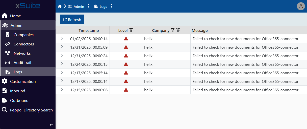Open the Customization section
The height and width of the screenshot is (129, 307).
[23, 82]
